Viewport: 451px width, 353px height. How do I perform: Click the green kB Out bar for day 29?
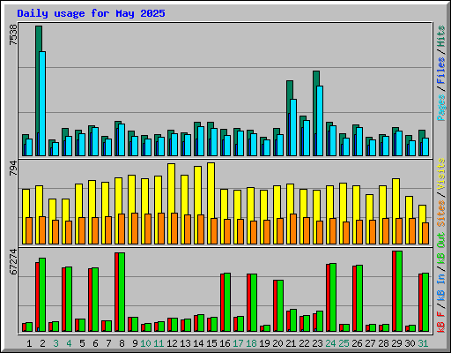pos(399,291)
